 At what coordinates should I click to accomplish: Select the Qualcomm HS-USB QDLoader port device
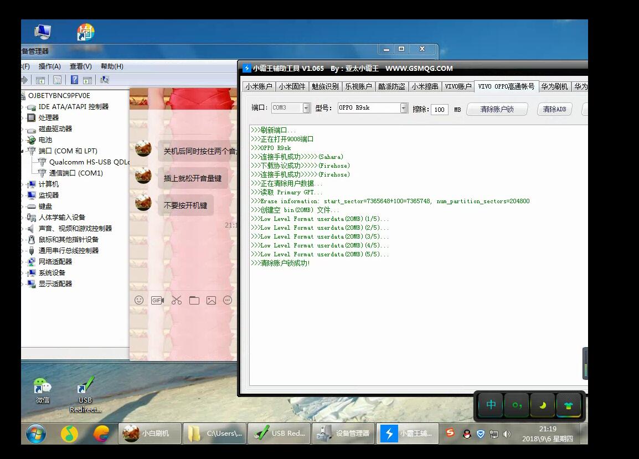tap(89, 162)
